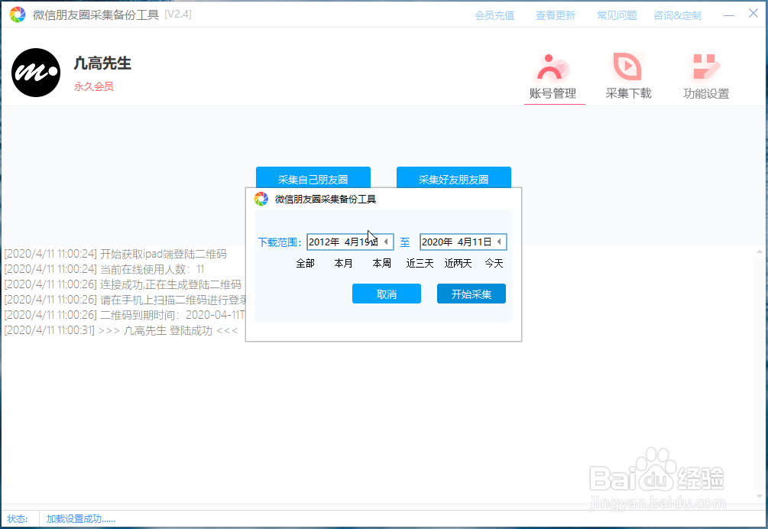This screenshot has width=768, height=529.
Task: Click the log scrollbar down arrow
Action: [760, 496]
